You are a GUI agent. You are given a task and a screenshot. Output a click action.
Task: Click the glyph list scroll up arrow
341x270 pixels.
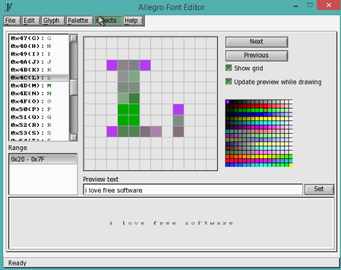(74, 38)
